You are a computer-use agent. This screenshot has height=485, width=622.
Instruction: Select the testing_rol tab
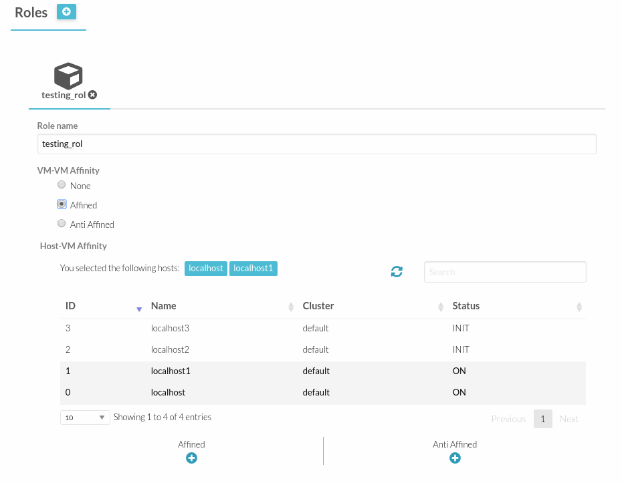(x=62, y=95)
